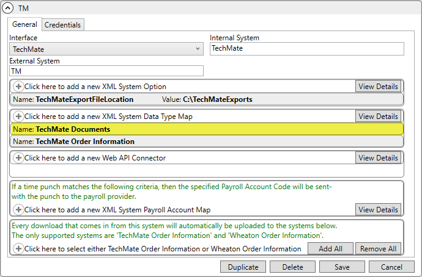
Task: Click the Remove All button
Action: (378, 249)
